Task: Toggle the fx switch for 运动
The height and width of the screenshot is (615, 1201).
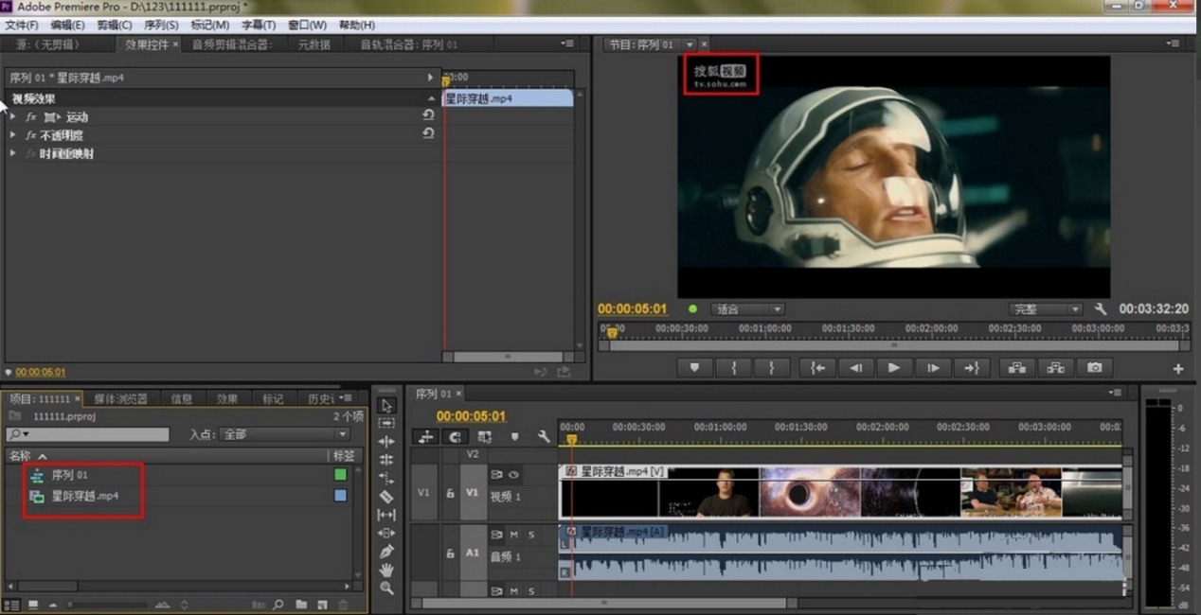Action: [31, 117]
